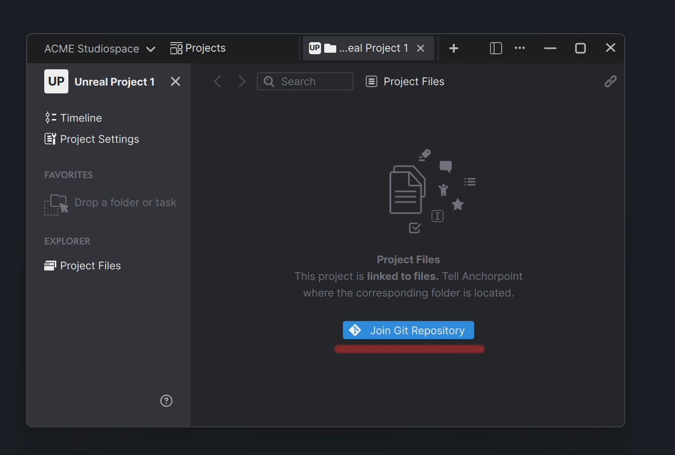Expand the ACME Studiospace workspace menu
This screenshot has width=675, height=455.
[150, 49]
